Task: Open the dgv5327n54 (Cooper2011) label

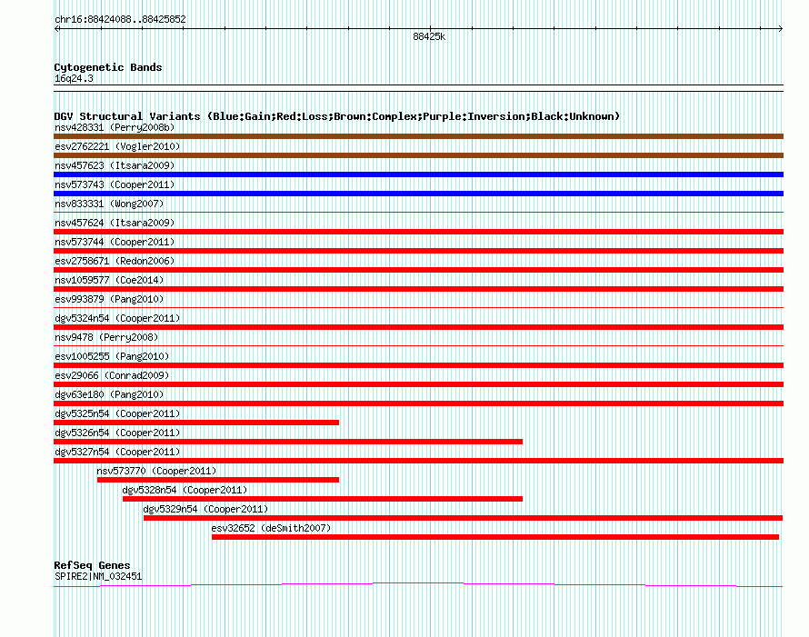Action: click(117, 452)
